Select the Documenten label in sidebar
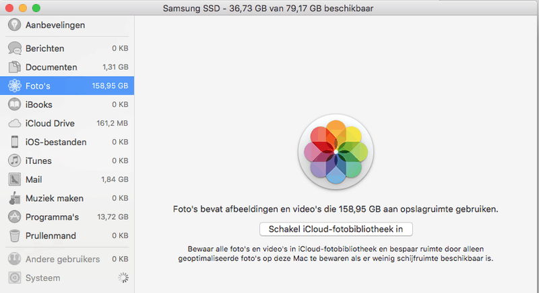 point(51,67)
